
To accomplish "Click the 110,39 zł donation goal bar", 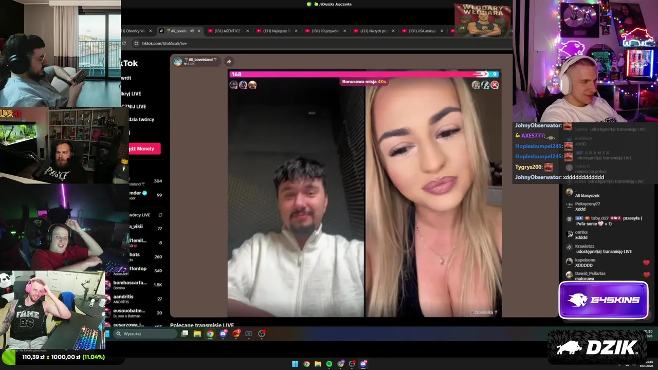I will 63,357.
